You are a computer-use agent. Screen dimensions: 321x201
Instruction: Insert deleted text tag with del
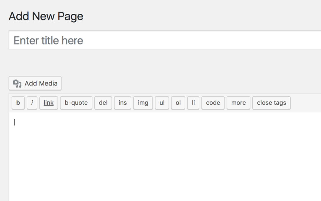(103, 103)
